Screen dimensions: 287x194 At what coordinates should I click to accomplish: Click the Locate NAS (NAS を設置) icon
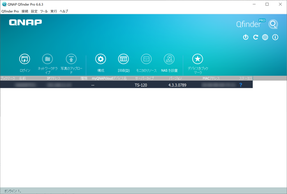click(x=169, y=59)
